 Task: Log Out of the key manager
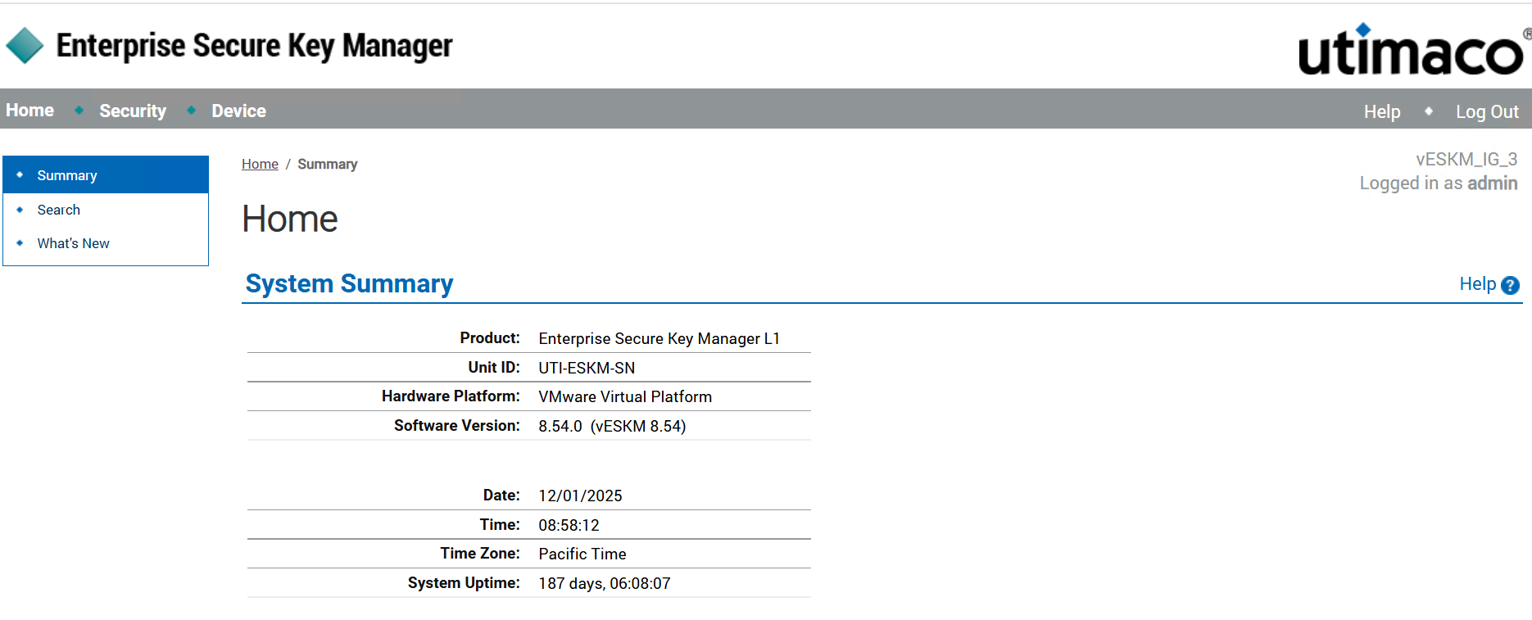(1487, 111)
